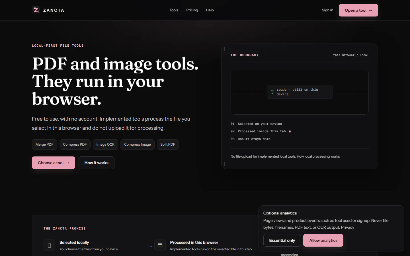
Task: Click the 'Selected locally' title
Action: [74, 242]
